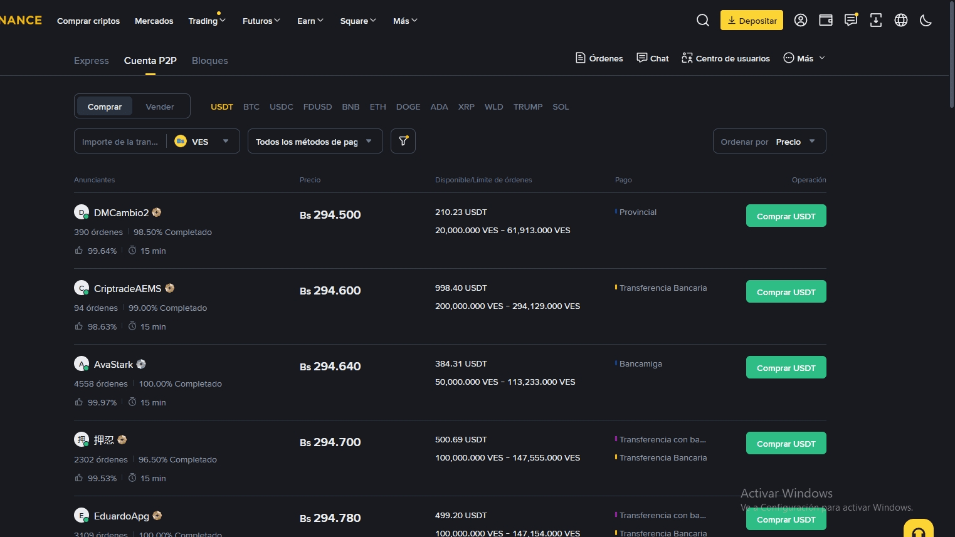Click the Depositar button

point(752,20)
